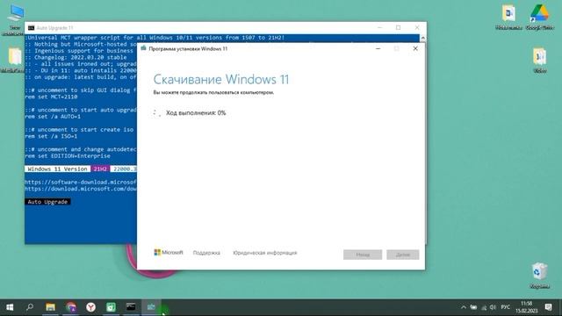Show hidden system tray icons
The width and height of the screenshot is (562, 316).
click(x=464, y=307)
